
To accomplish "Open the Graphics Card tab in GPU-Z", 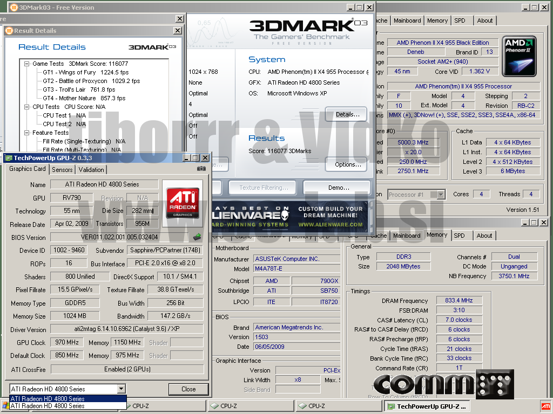I will click(28, 169).
